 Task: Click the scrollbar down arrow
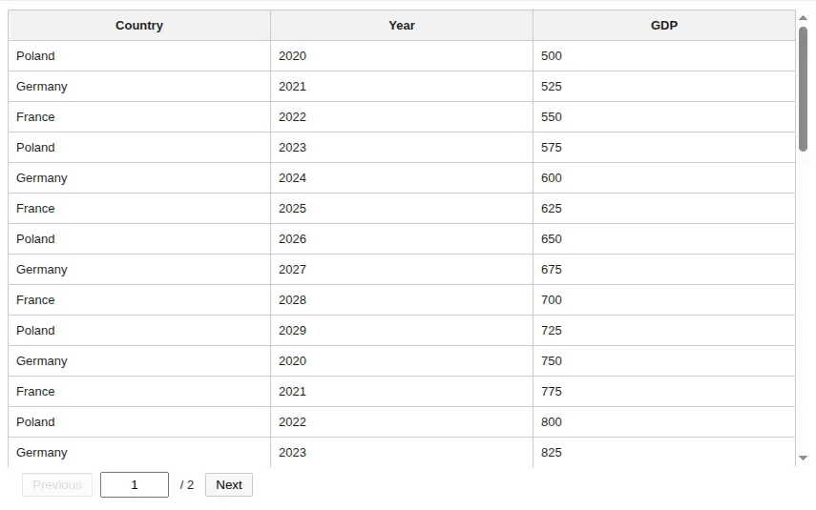(803, 459)
